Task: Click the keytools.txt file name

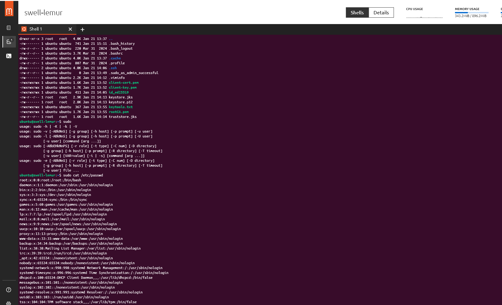Action: coord(121,107)
